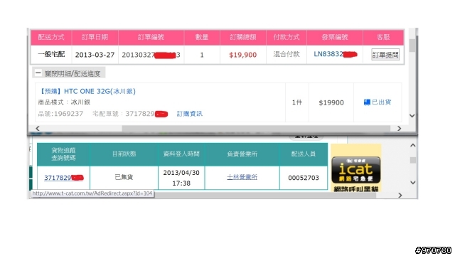The height and width of the screenshot is (256, 455).
Task: Click the 資料登入時間 column header
Action: (181, 154)
